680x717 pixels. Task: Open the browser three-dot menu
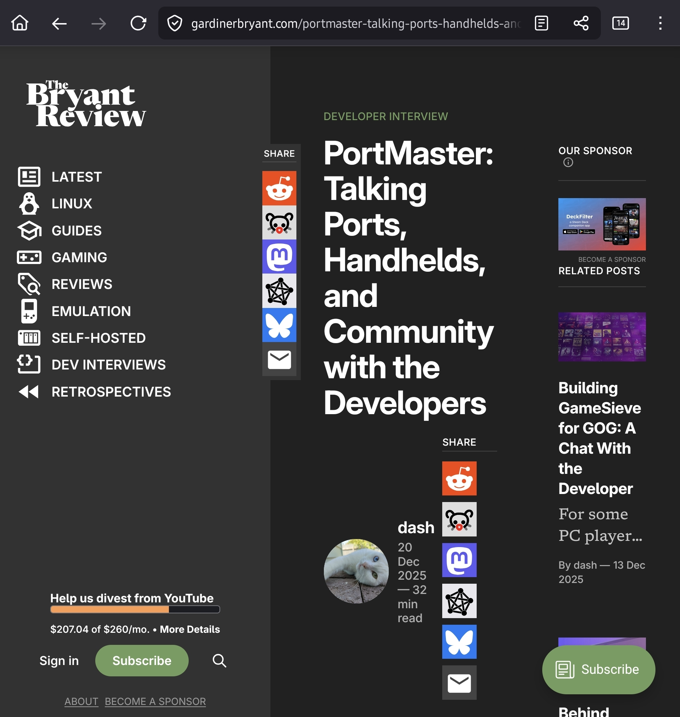pos(660,23)
